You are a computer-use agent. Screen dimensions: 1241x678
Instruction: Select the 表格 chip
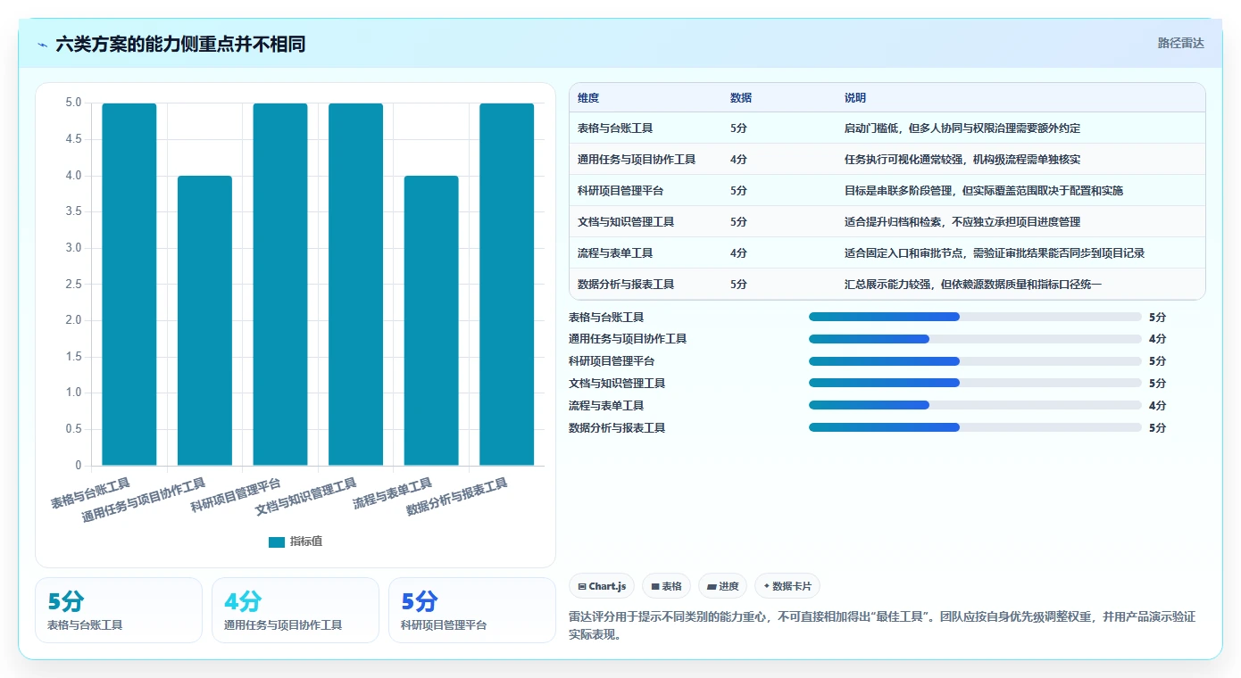pyautogui.click(x=666, y=586)
